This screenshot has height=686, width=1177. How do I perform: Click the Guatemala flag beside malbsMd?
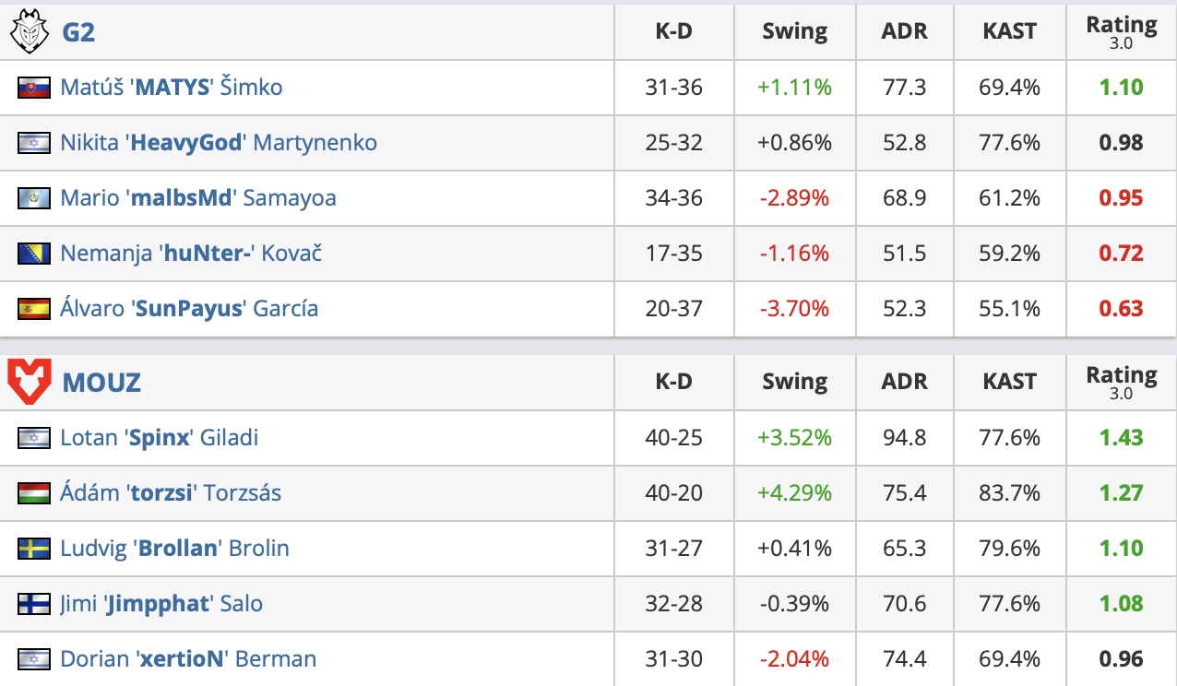pos(34,198)
